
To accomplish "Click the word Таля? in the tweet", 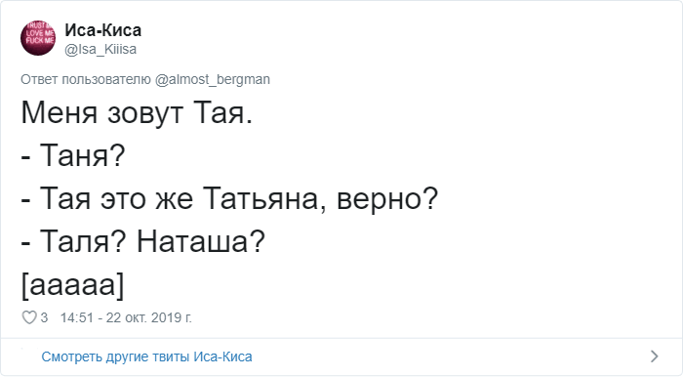I will 83,241.
